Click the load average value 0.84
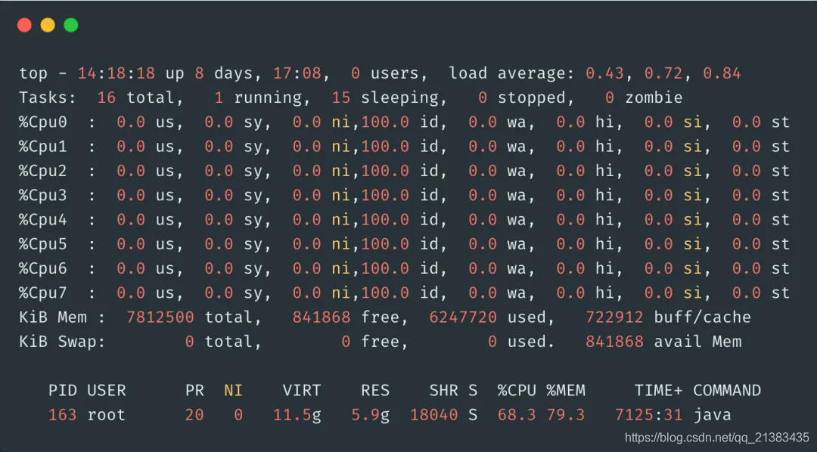 tap(722, 73)
